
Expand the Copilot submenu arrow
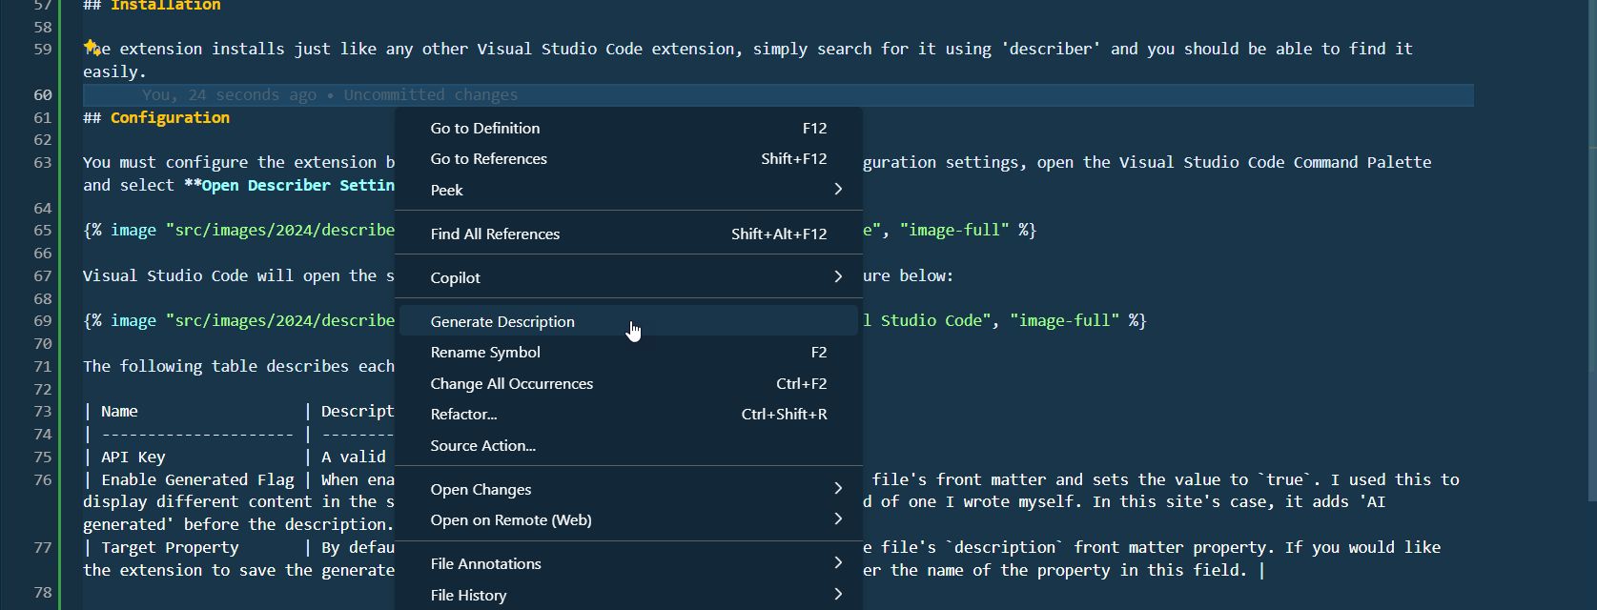click(838, 277)
